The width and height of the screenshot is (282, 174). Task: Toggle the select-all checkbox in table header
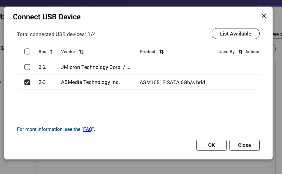(x=27, y=52)
